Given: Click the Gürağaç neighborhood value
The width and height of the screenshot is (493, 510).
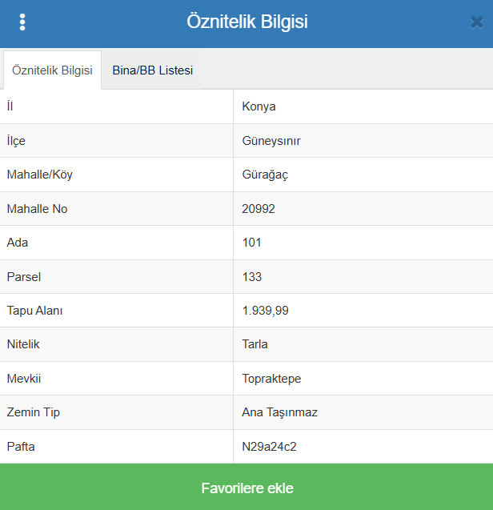Looking at the screenshot, I should [x=265, y=175].
